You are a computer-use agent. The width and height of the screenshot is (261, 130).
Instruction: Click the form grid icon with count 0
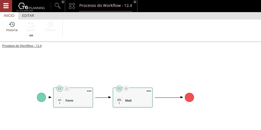click(59, 101)
